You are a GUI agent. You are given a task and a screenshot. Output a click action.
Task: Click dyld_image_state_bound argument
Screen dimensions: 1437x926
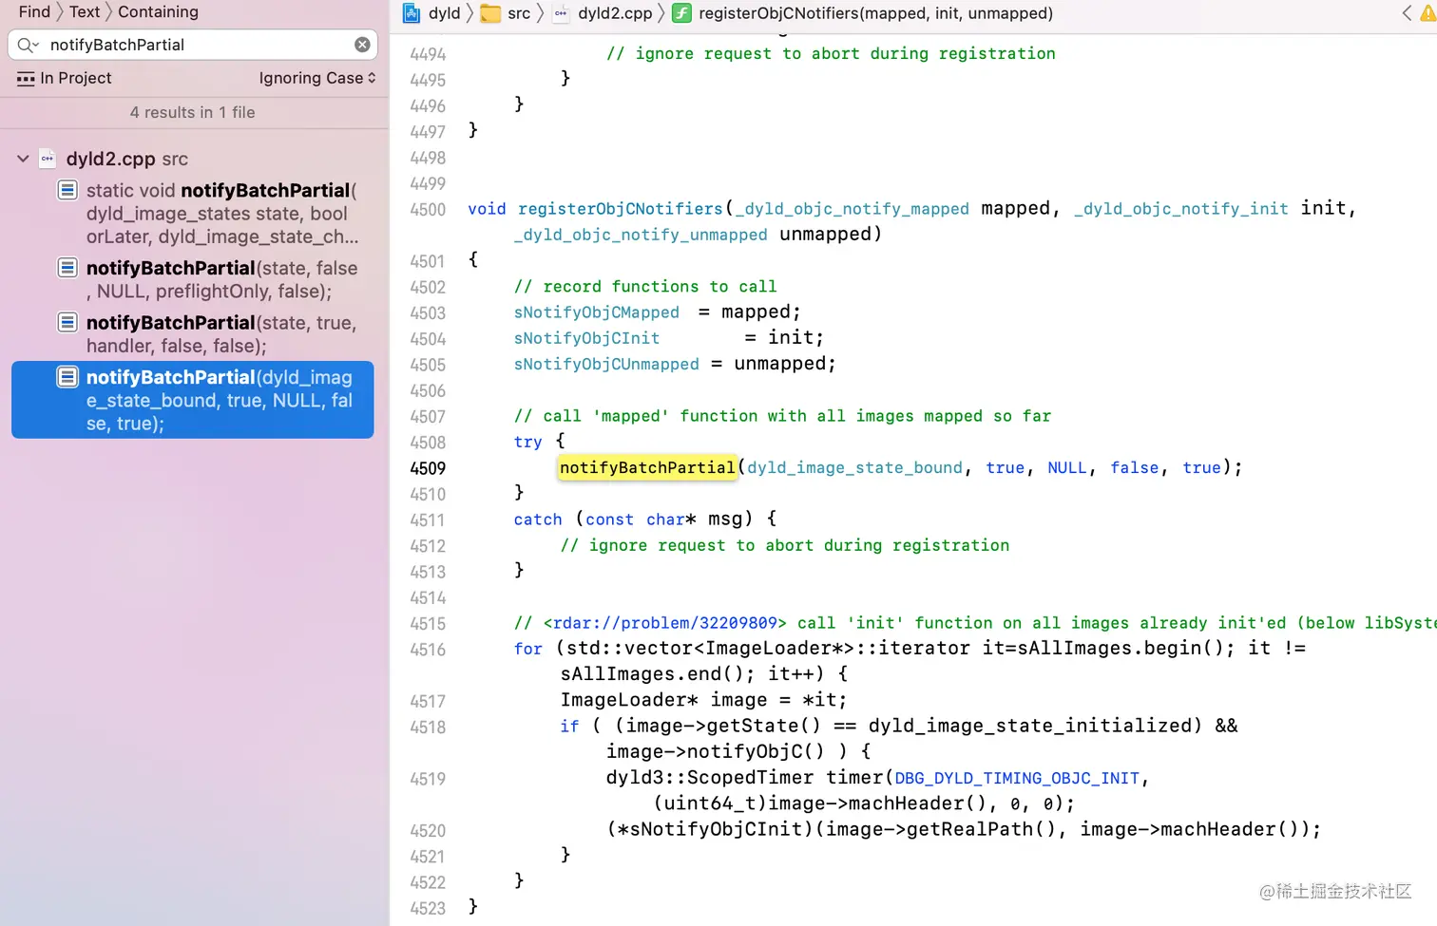(x=854, y=467)
